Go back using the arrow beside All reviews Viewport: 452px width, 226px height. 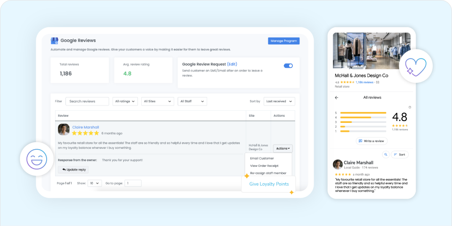point(336,98)
